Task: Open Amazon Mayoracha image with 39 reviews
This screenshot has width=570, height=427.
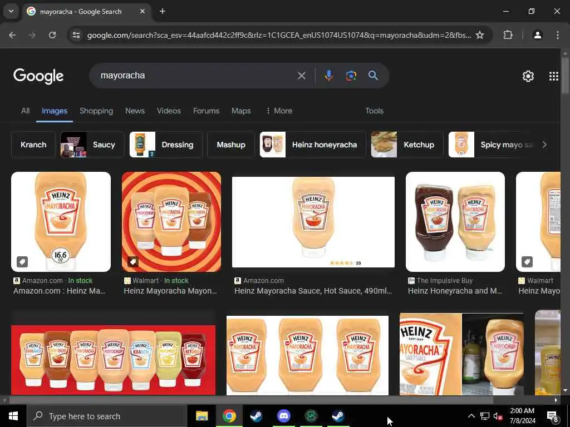Action: point(313,222)
